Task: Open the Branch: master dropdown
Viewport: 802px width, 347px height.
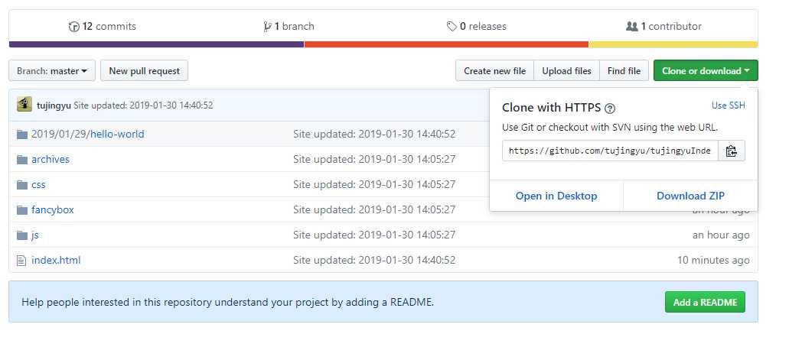Action: pyautogui.click(x=52, y=70)
